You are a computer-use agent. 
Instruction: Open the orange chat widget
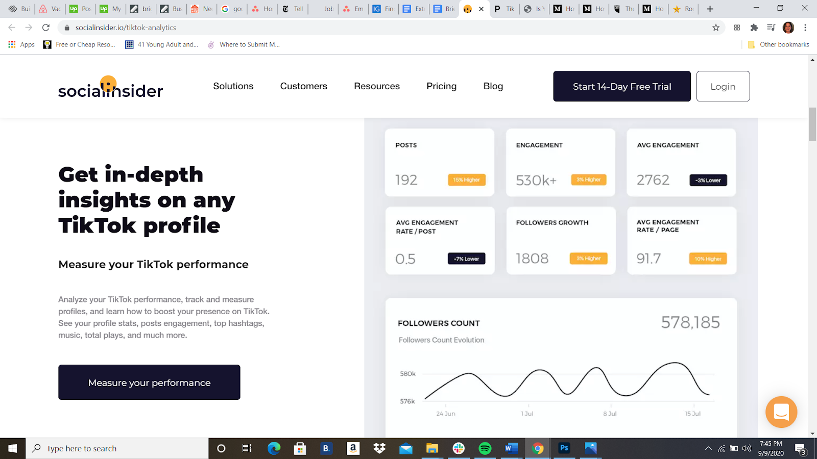[781, 412]
